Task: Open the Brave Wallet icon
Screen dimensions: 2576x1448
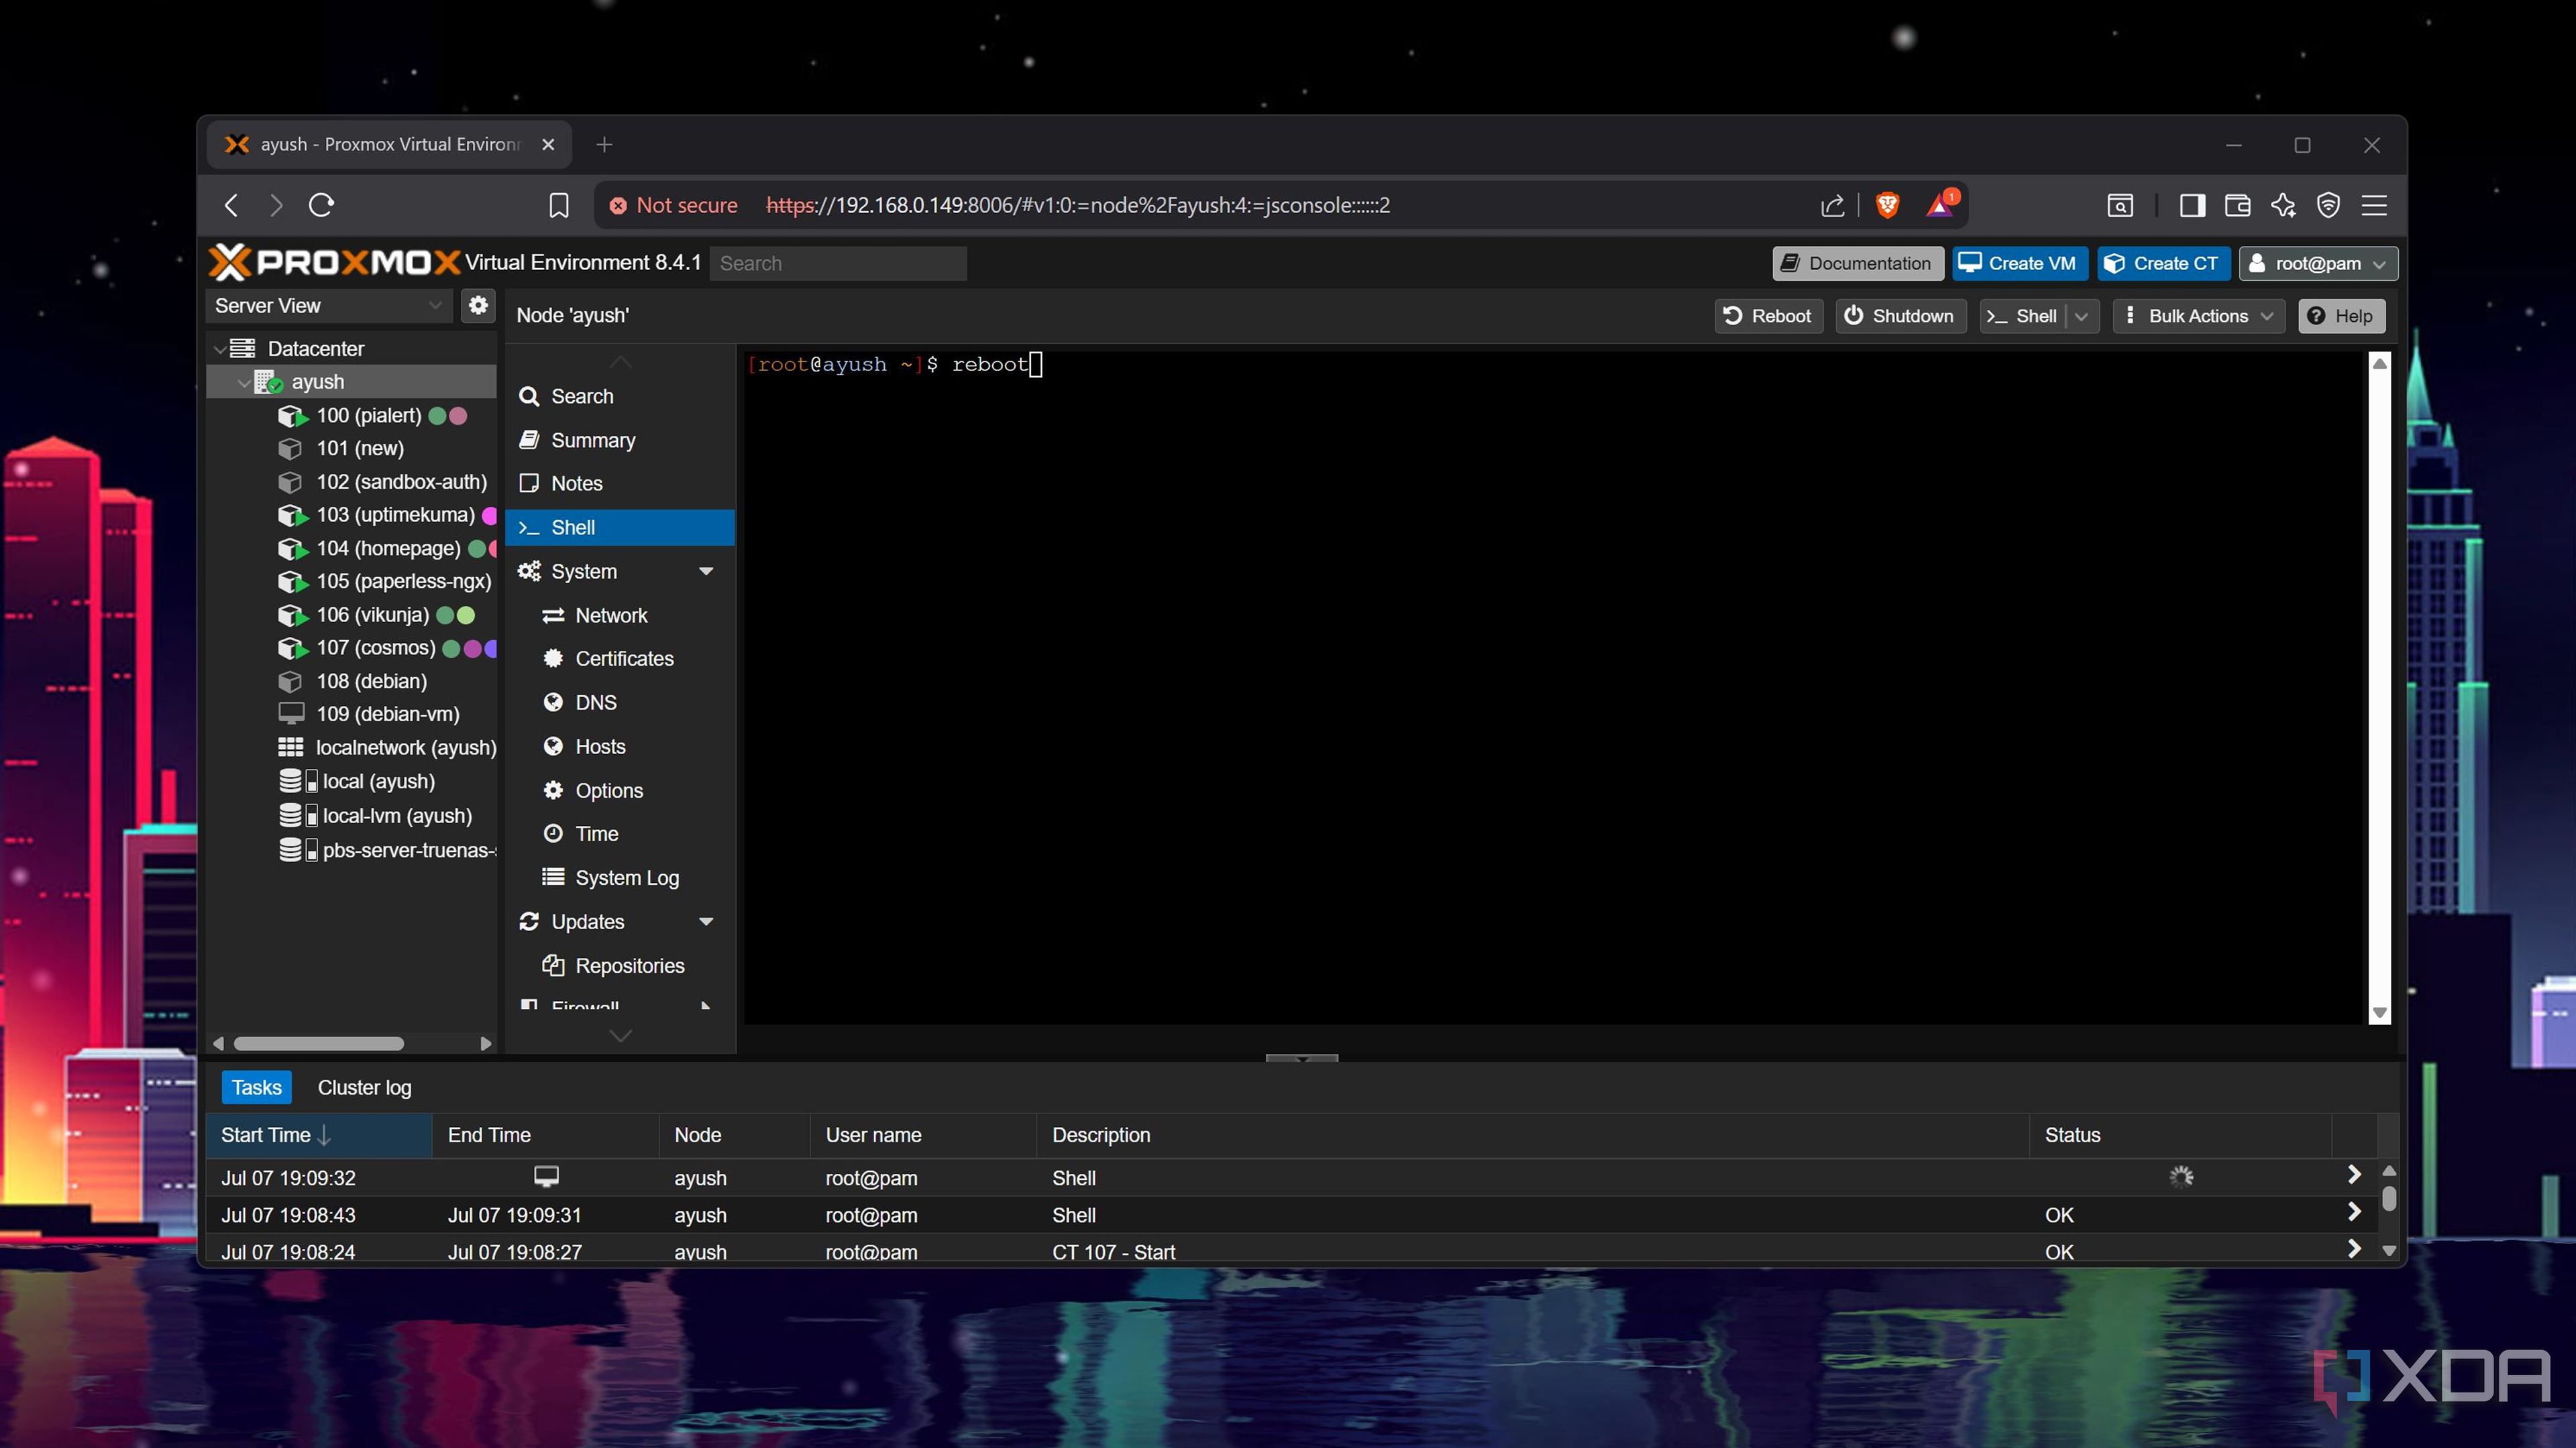Action: coord(2238,205)
